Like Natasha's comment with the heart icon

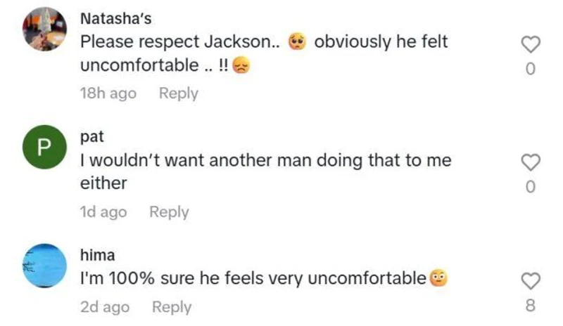[531, 45]
